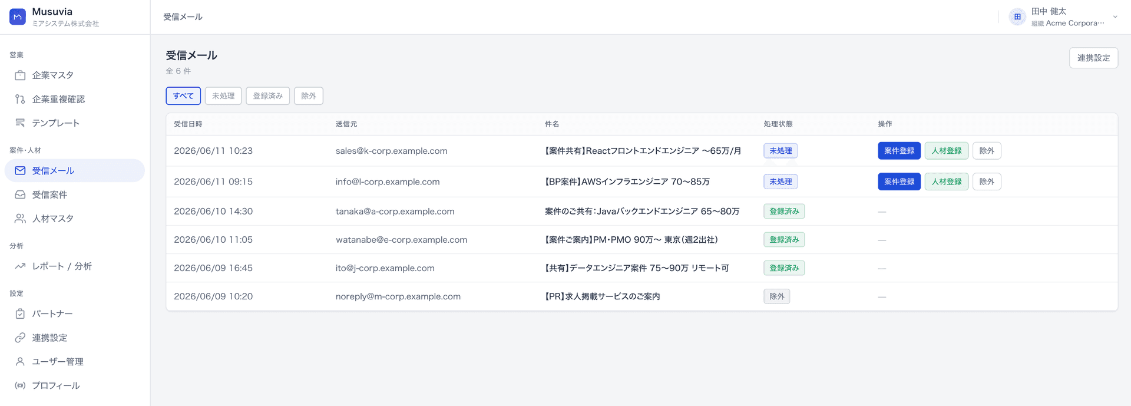Image resolution: width=1131 pixels, height=406 pixels.
Task: Click sender sales@k-corp.example.com
Action: pos(392,151)
